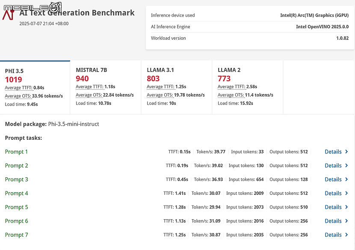
Task: Click 'Average TTFT' label under LLAMA 2
Action: coord(231,87)
